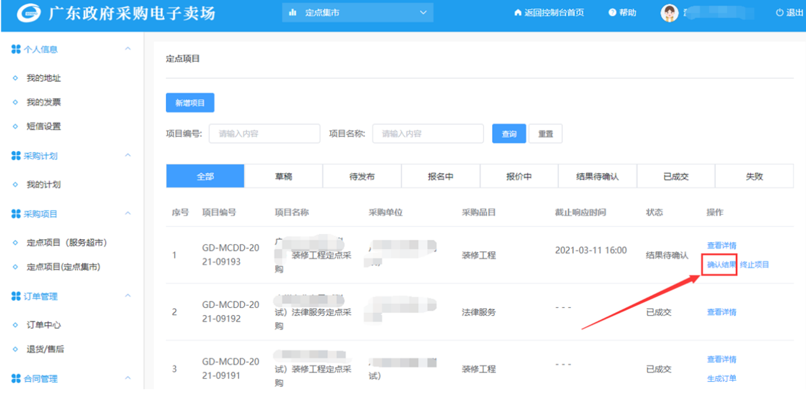The height and width of the screenshot is (396, 806).
Task: Click the home icon to return to console
Action: pyautogui.click(x=518, y=13)
